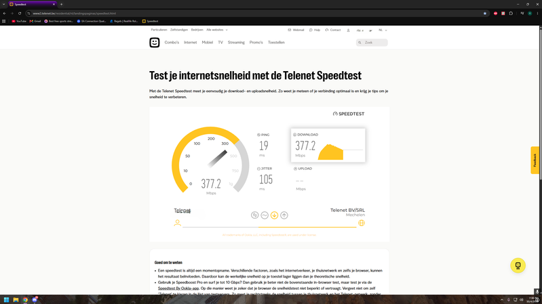Viewport: 542px width, 304px height.
Task: Open the Mobiel menu
Action: [208, 43]
